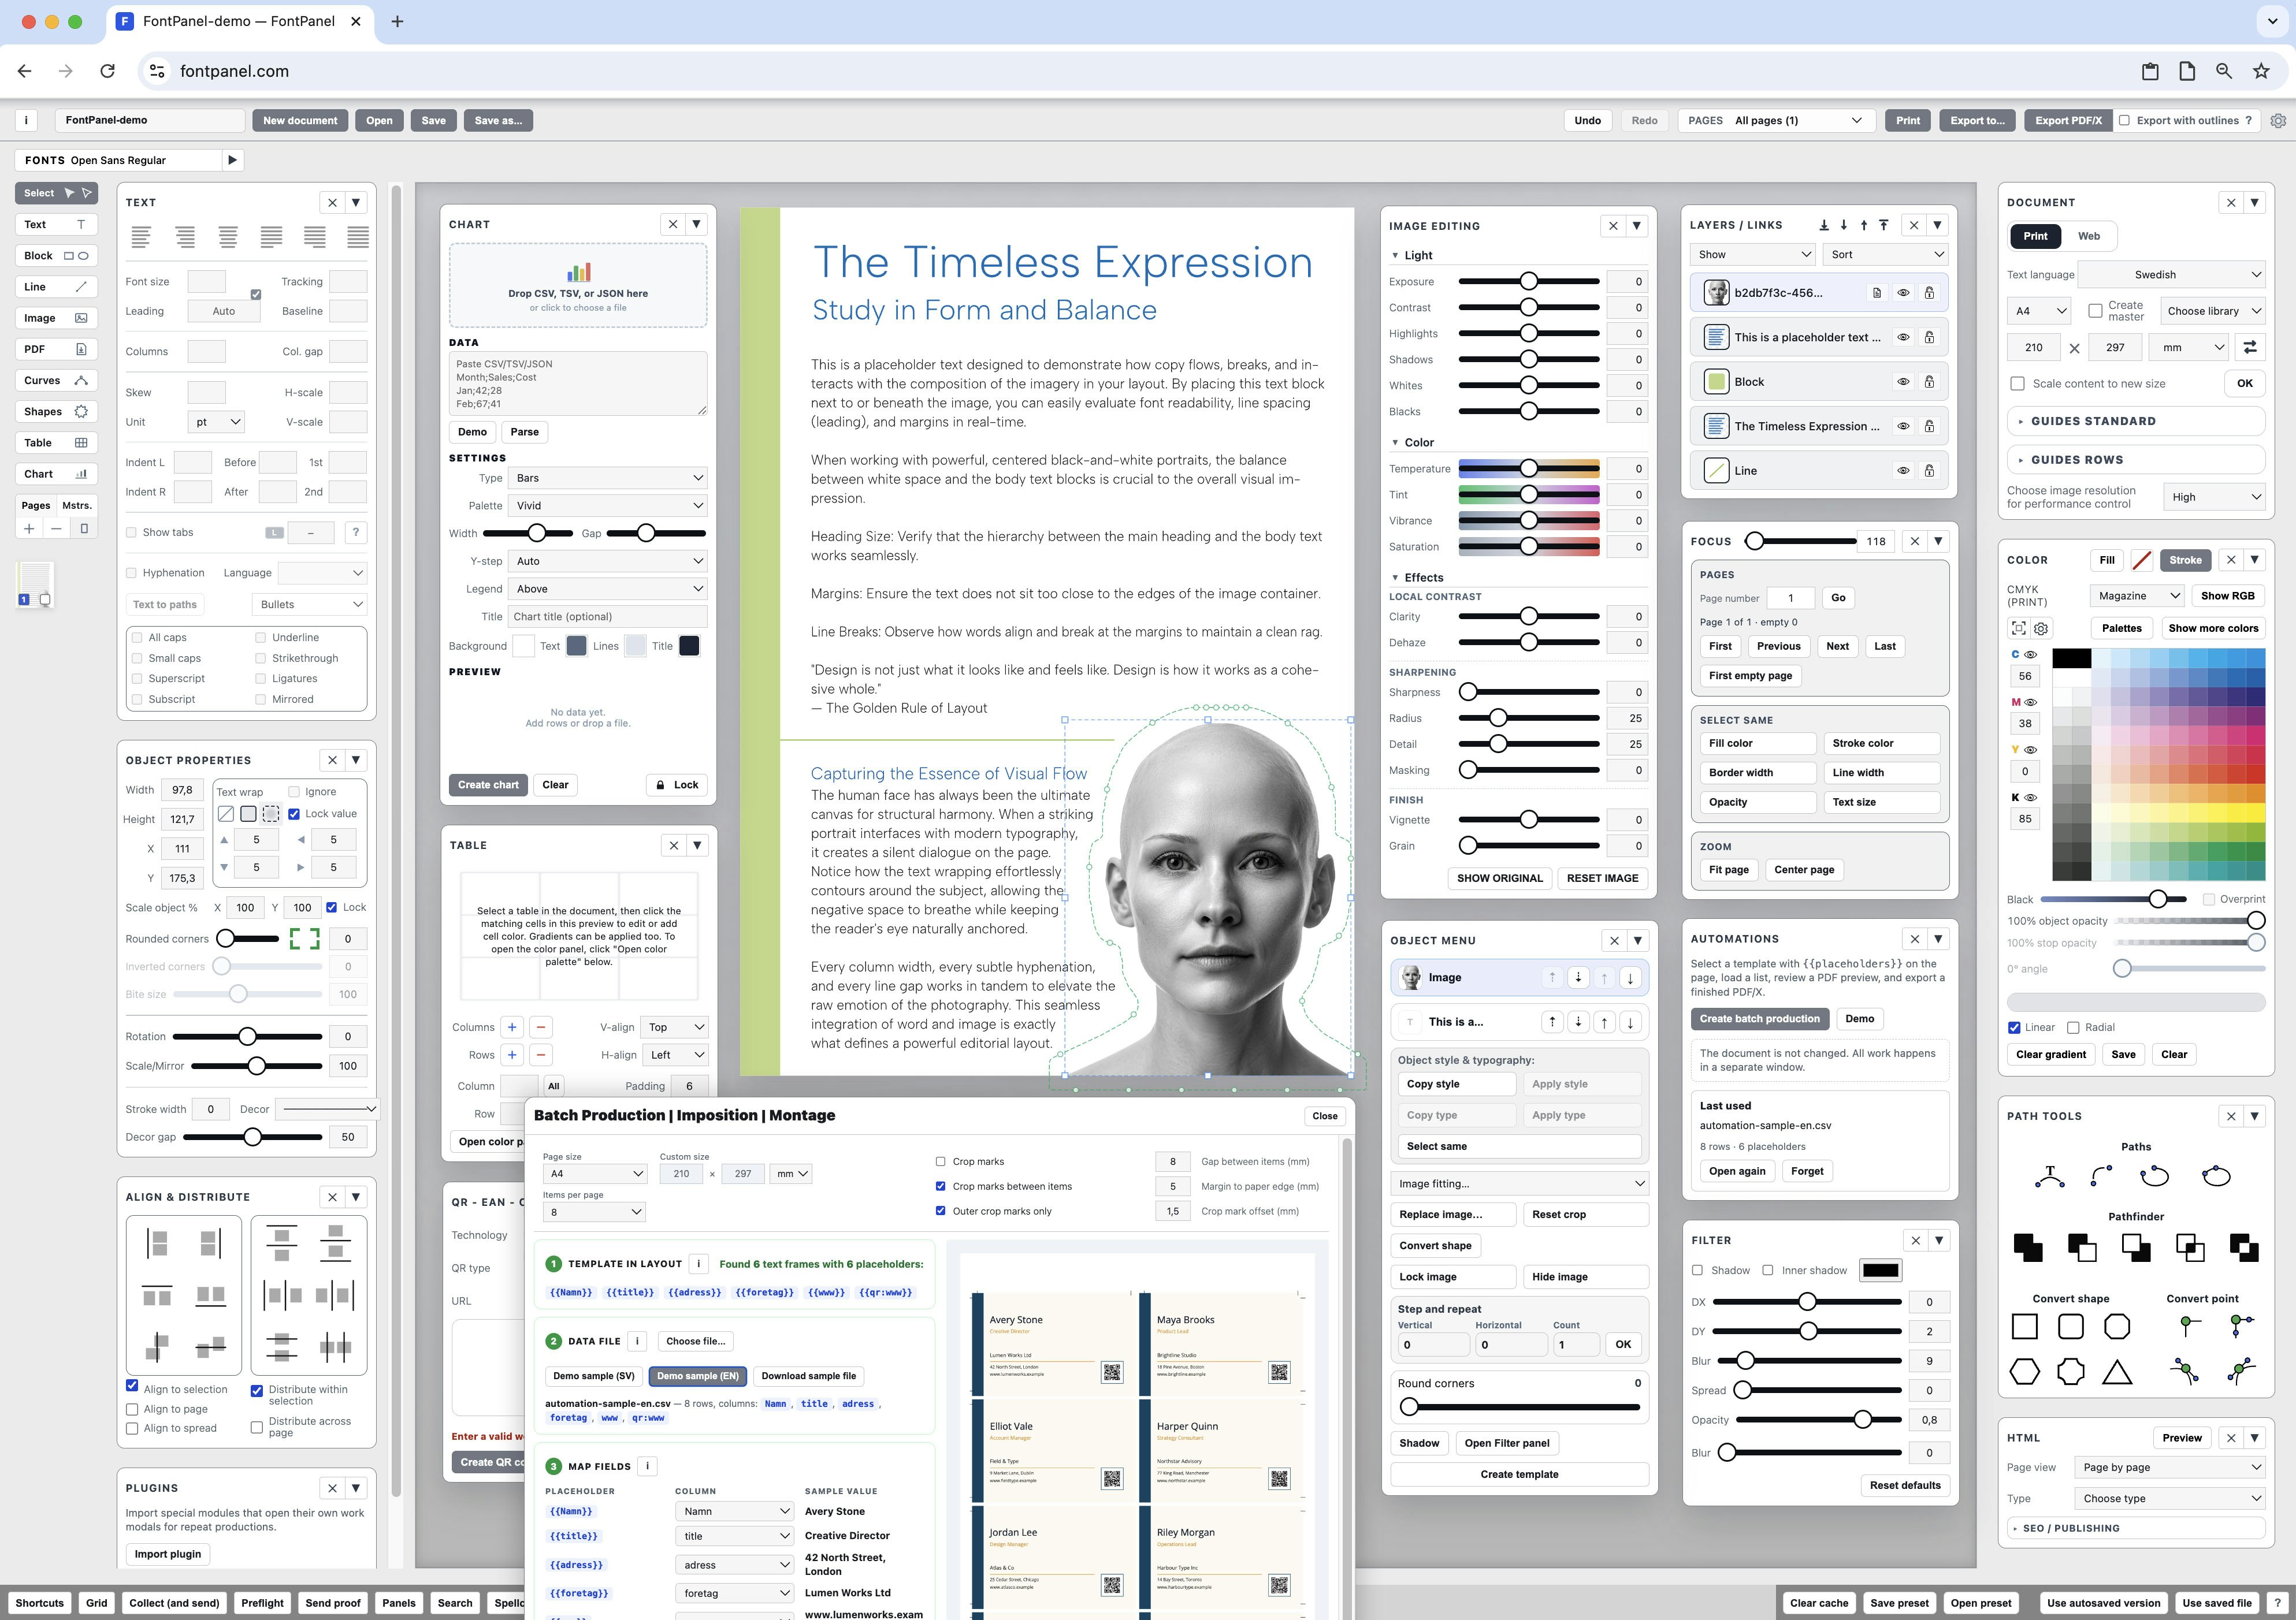The width and height of the screenshot is (2296, 1620).
Task: Adjust the Exposure slider
Action: tap(1529, 282)
